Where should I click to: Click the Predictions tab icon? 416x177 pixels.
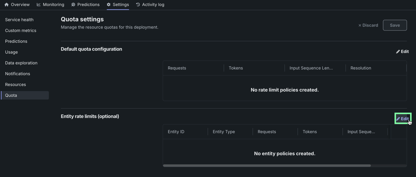(73, 5)
